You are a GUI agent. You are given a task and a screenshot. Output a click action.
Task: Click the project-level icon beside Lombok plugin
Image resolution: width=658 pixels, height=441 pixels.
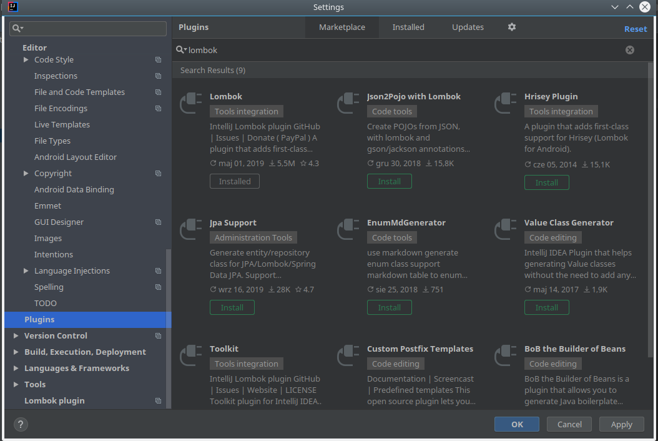click(x=158, y=401)
